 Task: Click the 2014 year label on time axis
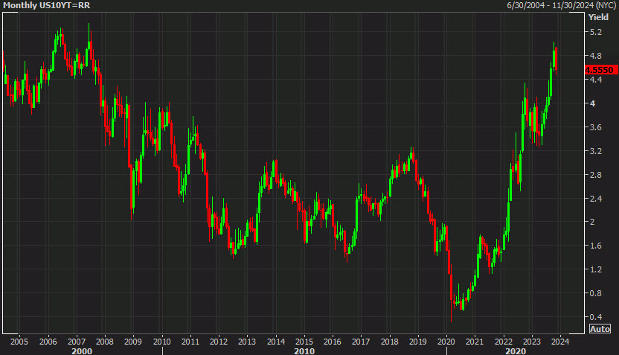click(276, 342)
